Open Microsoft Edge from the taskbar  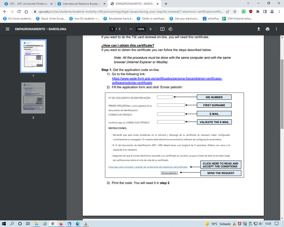(x=77, y=224)
